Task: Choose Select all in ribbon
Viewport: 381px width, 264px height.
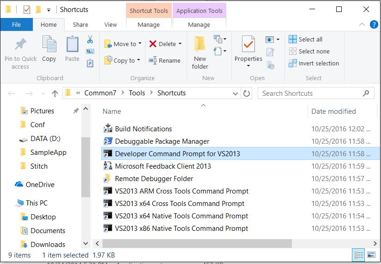Action: click(306, 39)
